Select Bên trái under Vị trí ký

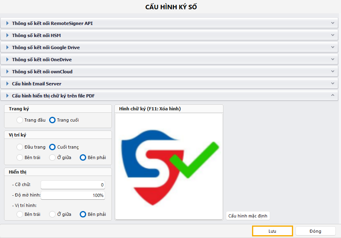[x=20, y=157]
